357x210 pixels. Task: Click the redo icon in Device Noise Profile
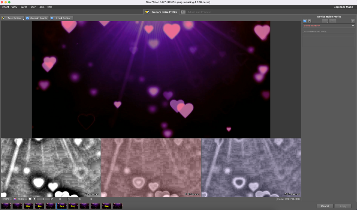(333, 21)
